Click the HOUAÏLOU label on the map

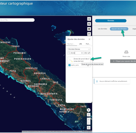[x=32, y=68]
